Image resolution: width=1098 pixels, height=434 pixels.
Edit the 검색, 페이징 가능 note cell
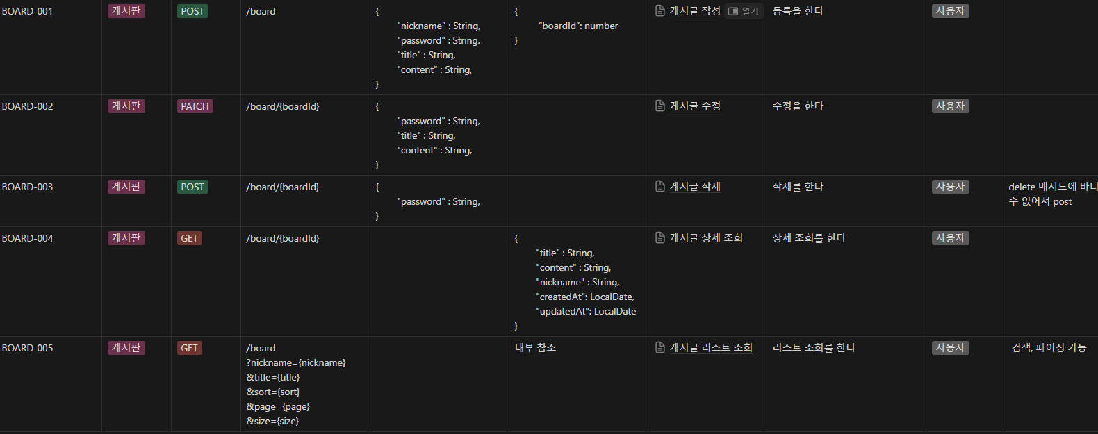point(1049,348)
